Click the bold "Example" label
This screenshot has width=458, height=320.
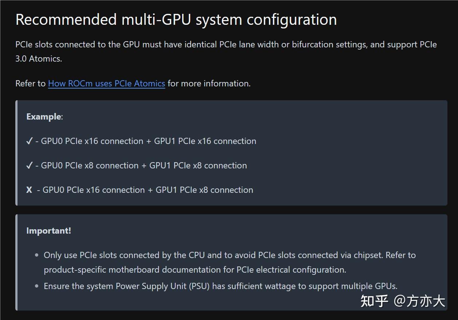44,117
